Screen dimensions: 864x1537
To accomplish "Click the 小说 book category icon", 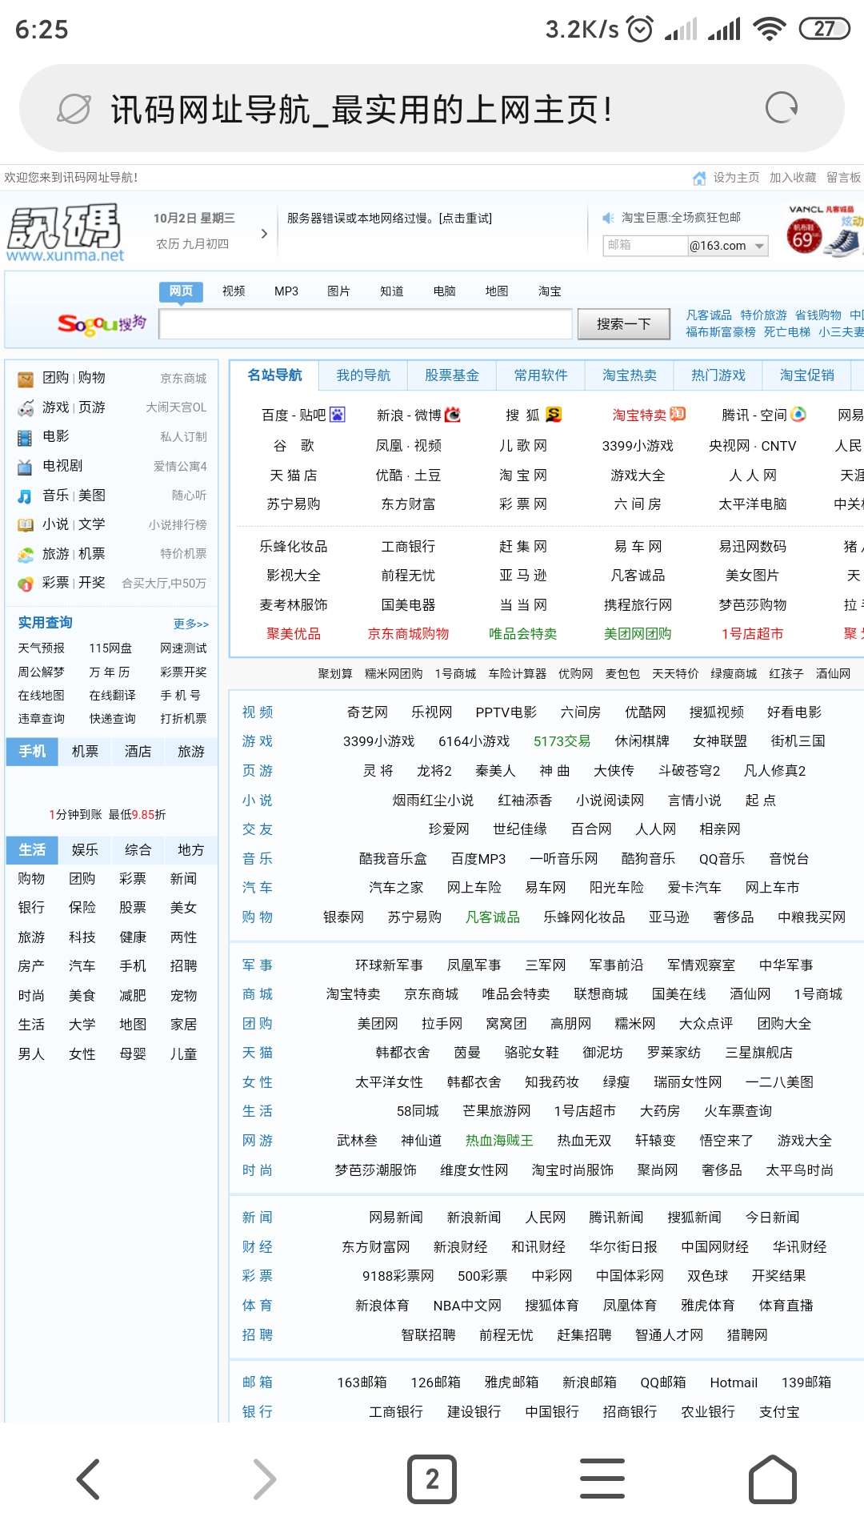I will tap(26, 525).
